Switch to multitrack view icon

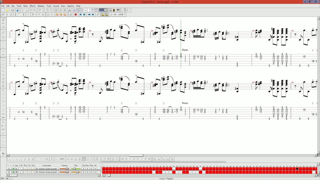click(80, 10)
